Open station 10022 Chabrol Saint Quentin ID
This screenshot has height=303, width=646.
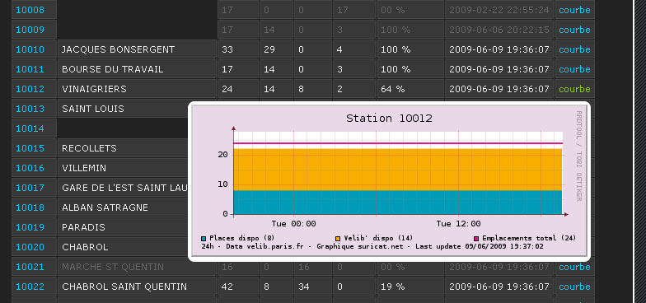pos(30,287)
